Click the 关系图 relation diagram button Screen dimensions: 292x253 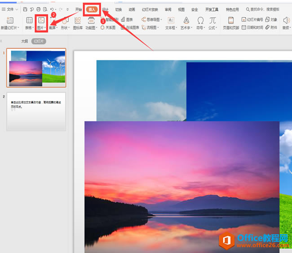[x=108, y=27]
